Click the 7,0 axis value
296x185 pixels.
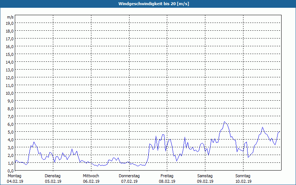point(11,117)
